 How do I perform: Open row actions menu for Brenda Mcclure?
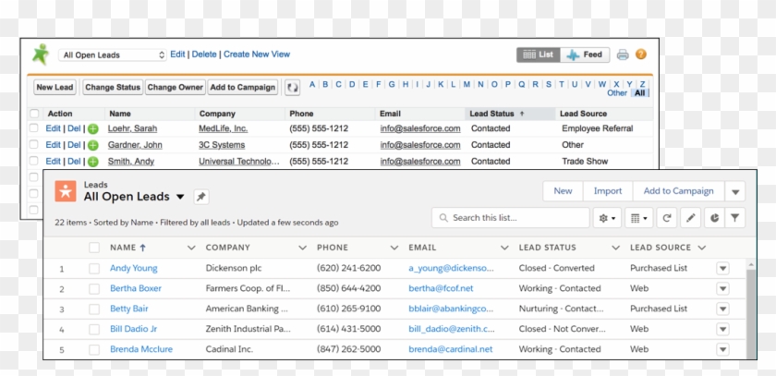tap(722, 350)
